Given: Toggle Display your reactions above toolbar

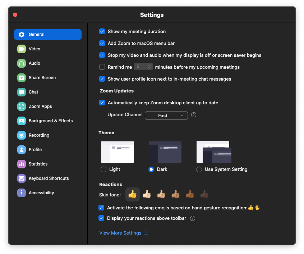Looking at the screenshot, I should 101,218.
